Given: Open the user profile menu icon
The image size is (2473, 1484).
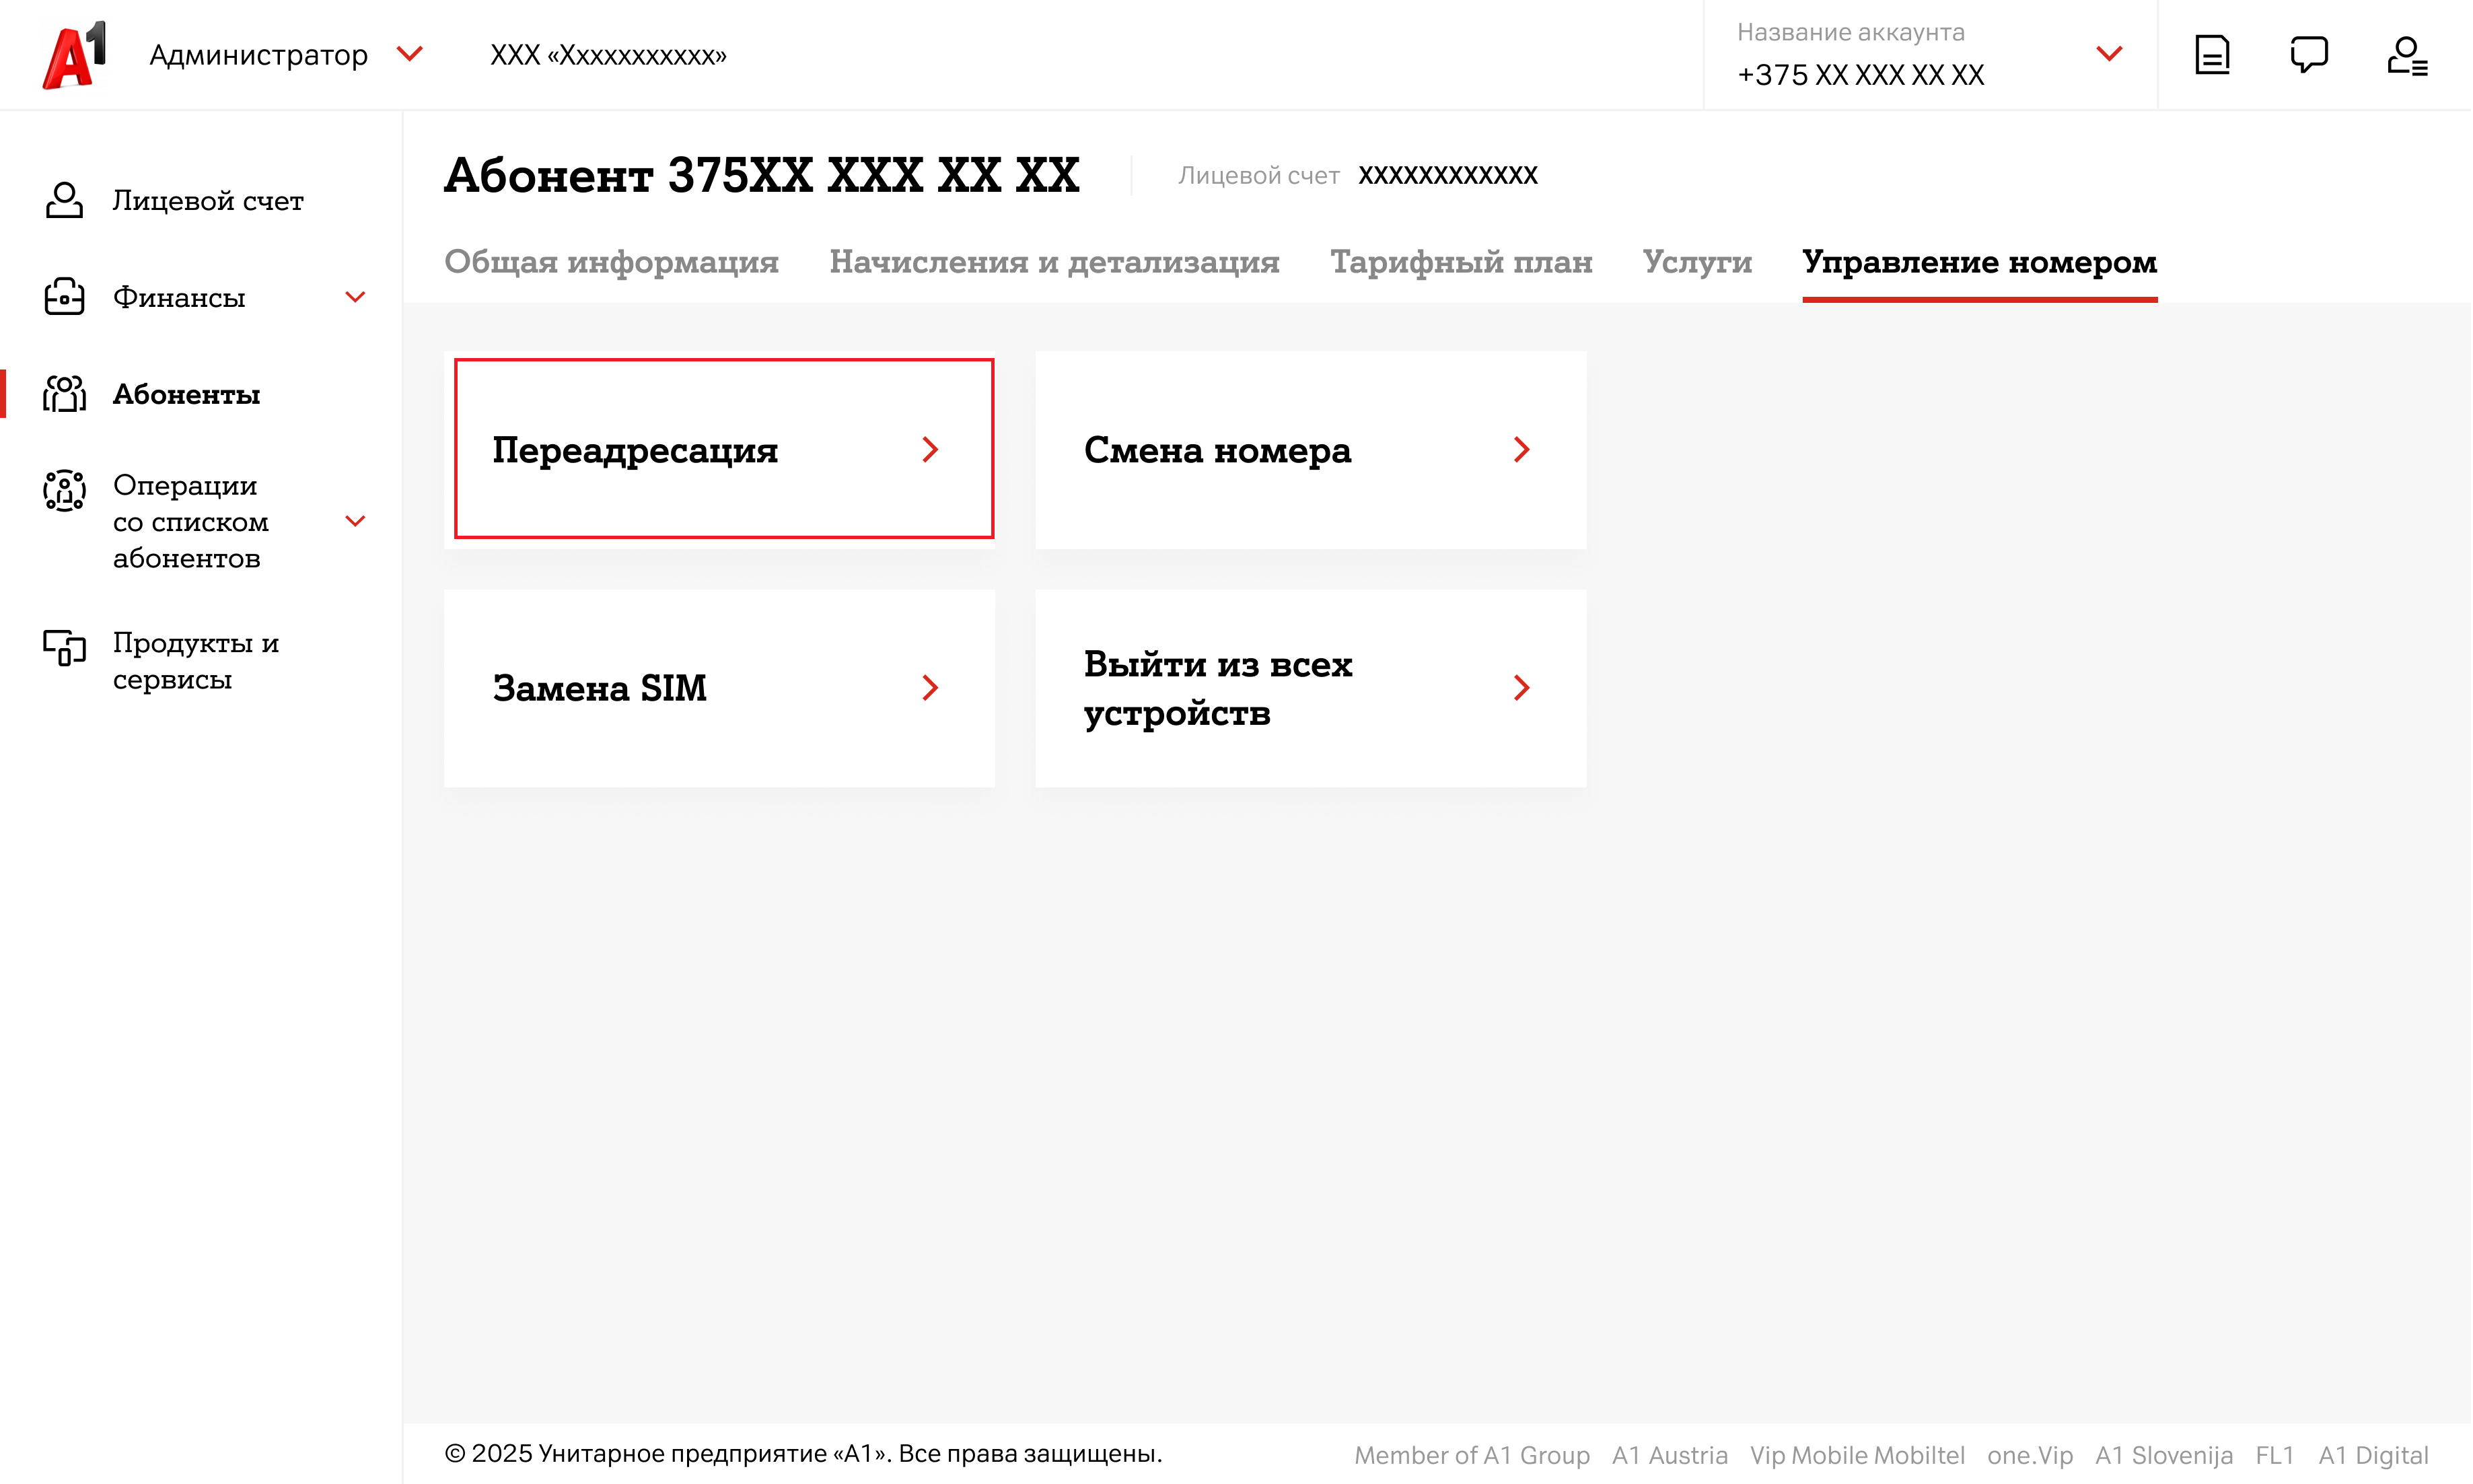Looking at the screenshot, I should pyautogui.click(x=2406, y=55).
